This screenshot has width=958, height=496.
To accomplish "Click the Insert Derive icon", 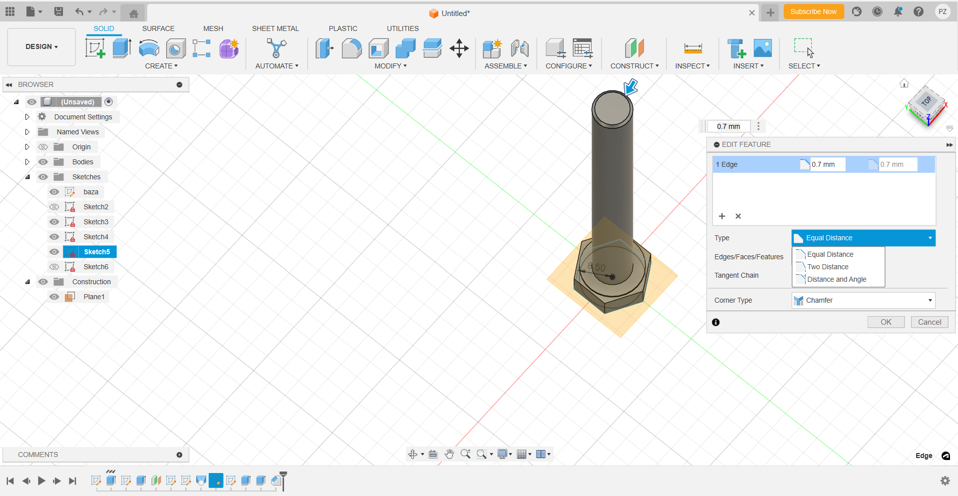I will (736, 48).
